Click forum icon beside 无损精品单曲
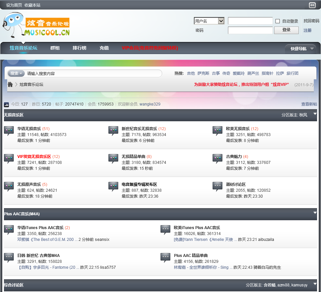The width and height of the screenshot is (321, 292). tap(113, 159)
